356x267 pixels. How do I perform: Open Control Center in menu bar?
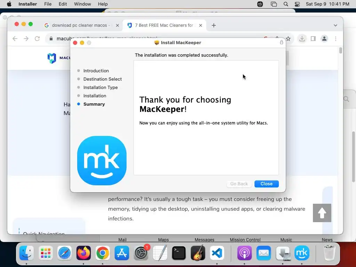click(x=297, y=4)
